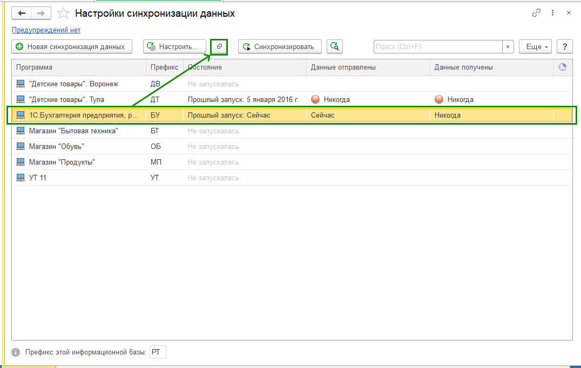Select the 'УТ 11' row

pos(292,178)
